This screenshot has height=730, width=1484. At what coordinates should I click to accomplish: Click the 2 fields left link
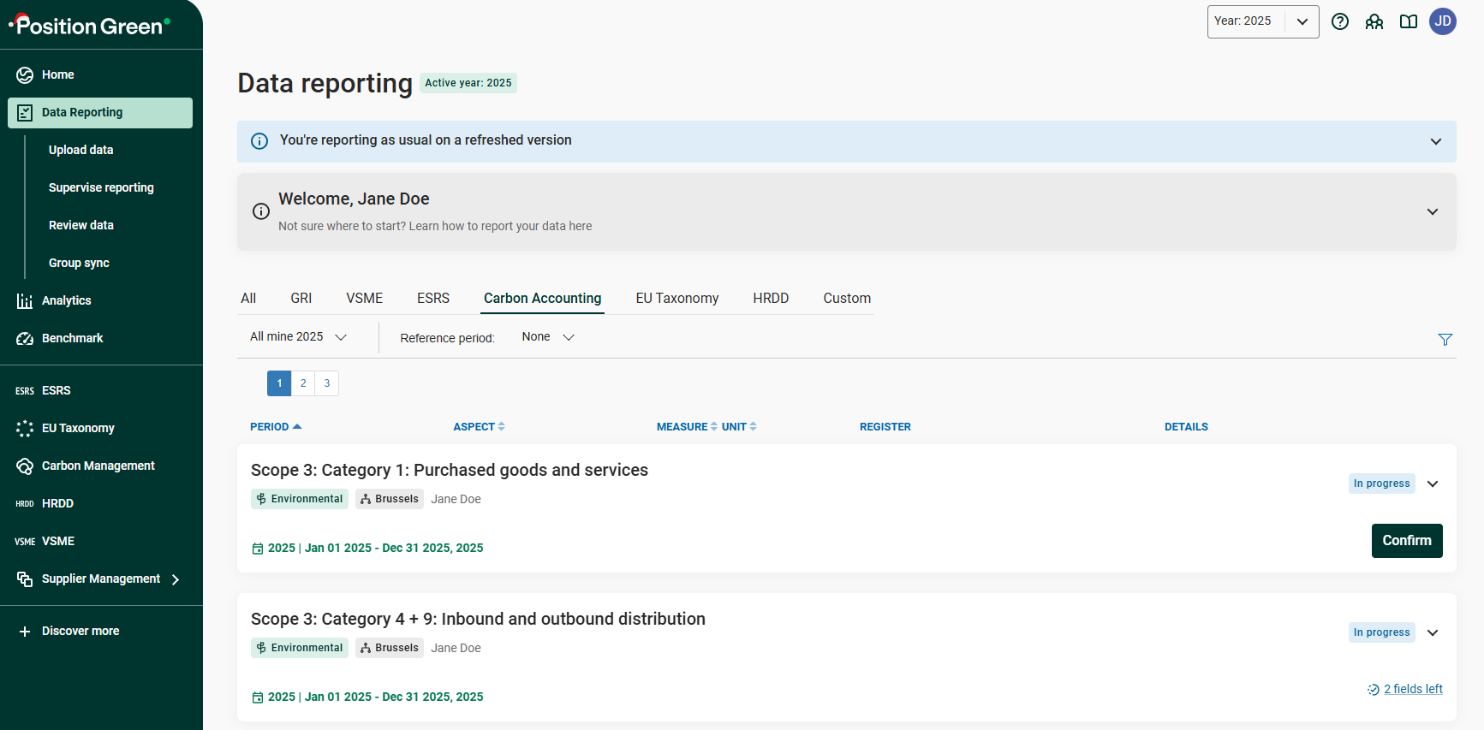click(x=1412, y=689)
